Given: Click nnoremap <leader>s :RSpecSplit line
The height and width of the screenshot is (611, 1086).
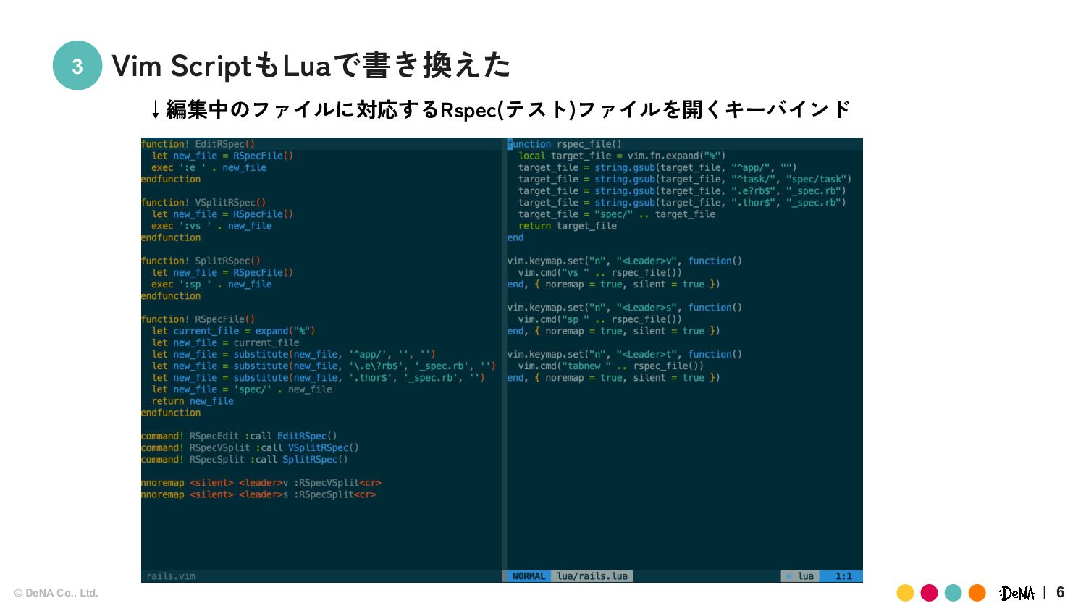Looking at the screenshot, I should 258,494.
